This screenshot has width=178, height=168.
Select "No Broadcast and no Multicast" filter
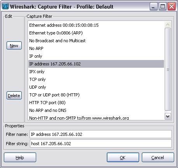96,41
